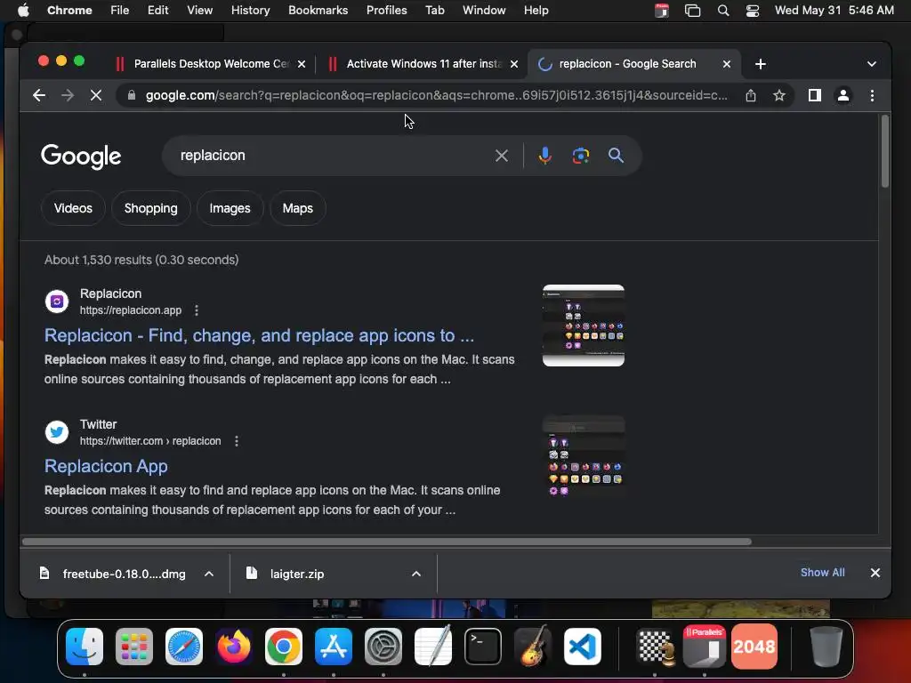Start a voice search with microphone

pyautogui.click(x=545, y=156)
